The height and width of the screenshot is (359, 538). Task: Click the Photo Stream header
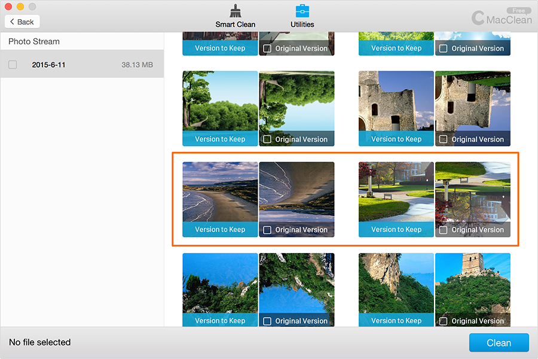(x=34, y=42)
